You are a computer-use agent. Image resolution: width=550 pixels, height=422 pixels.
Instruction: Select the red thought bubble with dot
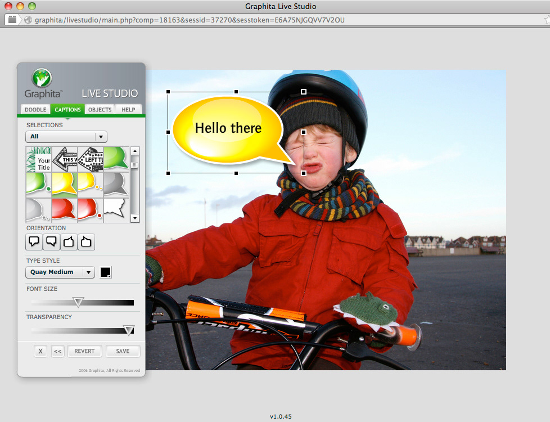tap(91, 210)
